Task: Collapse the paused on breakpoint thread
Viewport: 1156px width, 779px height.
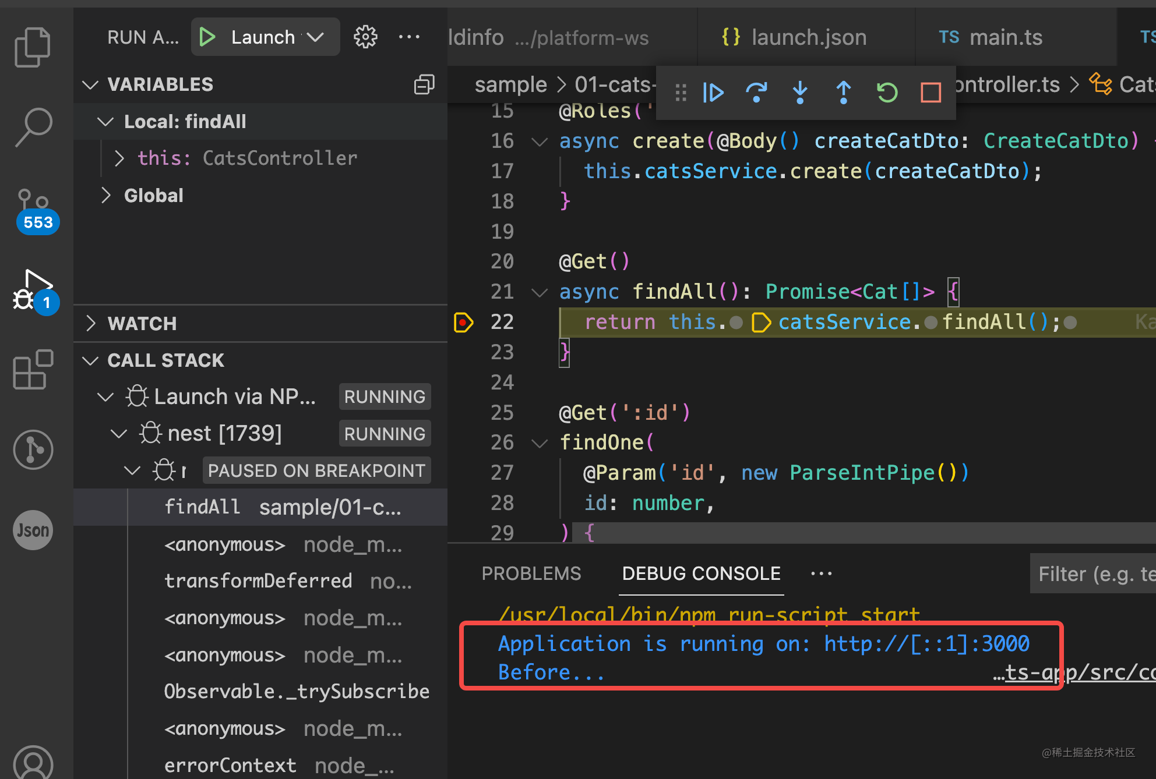Action: click(132, 470)
